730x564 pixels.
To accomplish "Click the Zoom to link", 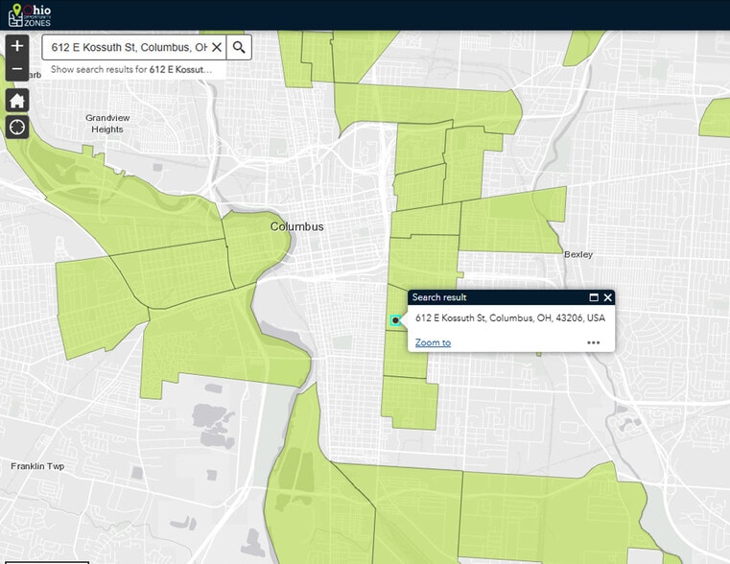I will [433, 342].
